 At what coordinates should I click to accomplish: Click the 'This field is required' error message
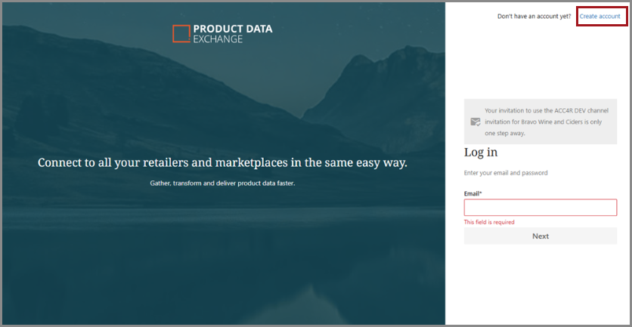pyautogui.click(x=489, y=222)
